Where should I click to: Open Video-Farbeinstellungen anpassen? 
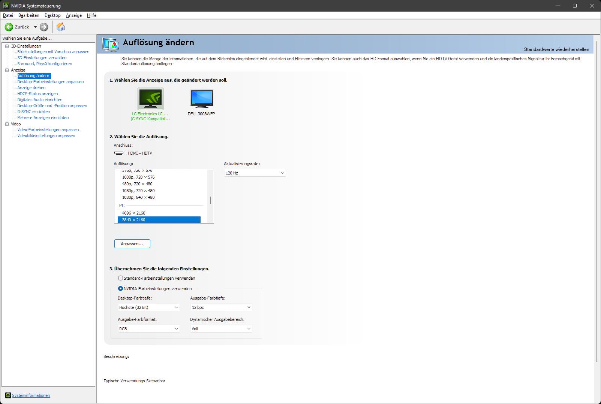48,130
